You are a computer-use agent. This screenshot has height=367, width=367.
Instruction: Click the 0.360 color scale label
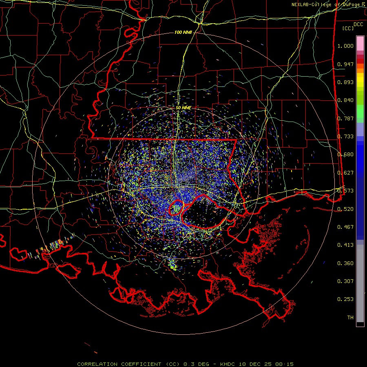(345, 263)
